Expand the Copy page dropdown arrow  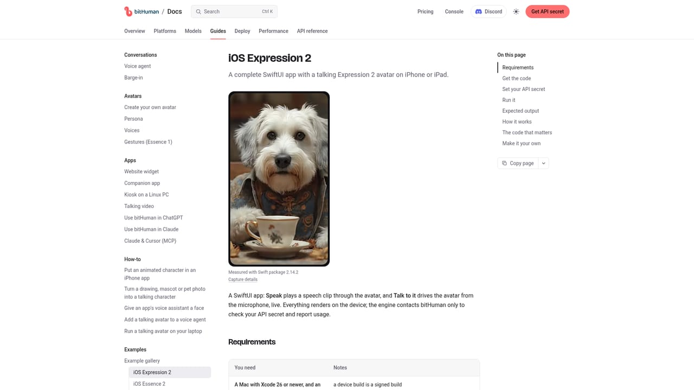(543, 163)
